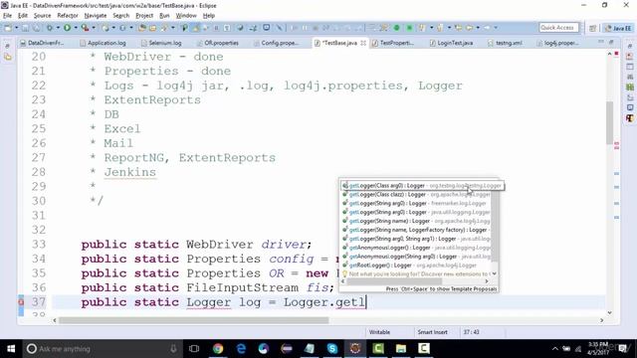Viewport: 637px width, 358px height.
Task: Click the Open Perspective icon
Action: point(592,28)
